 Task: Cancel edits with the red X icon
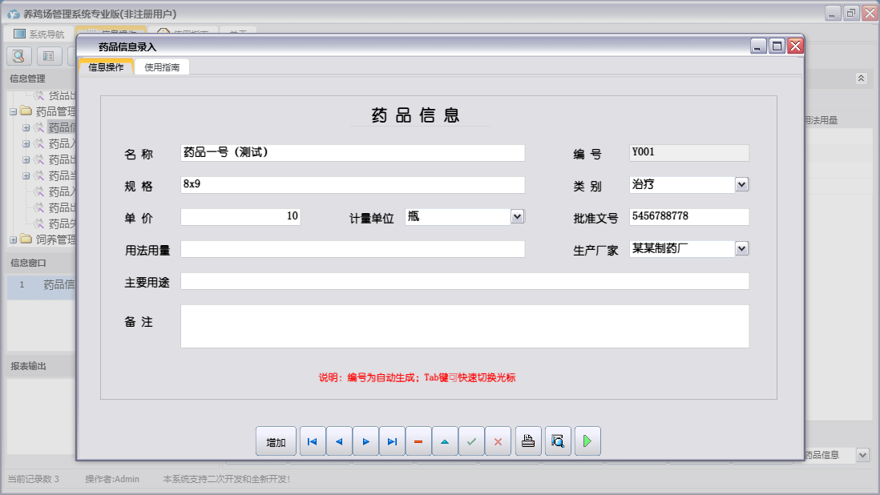tap(498, 441)
